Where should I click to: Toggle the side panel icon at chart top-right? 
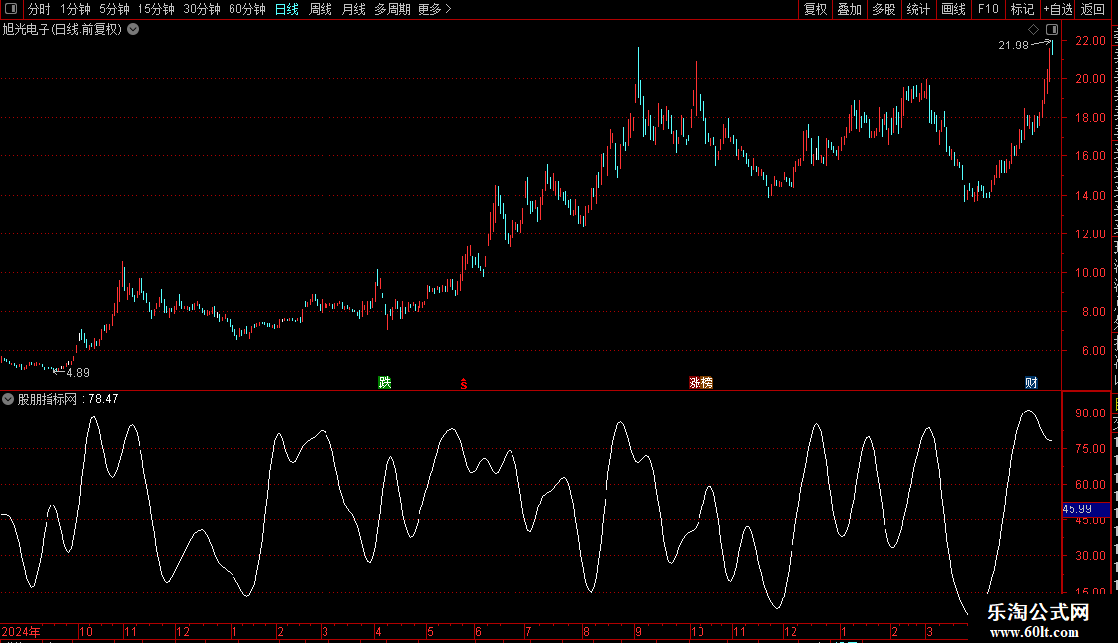click(1052, 30)
